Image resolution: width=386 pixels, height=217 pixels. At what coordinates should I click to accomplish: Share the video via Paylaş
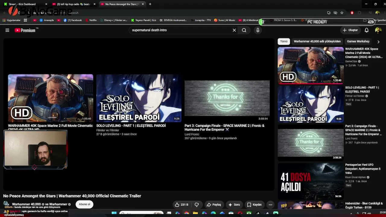[214, 205]
